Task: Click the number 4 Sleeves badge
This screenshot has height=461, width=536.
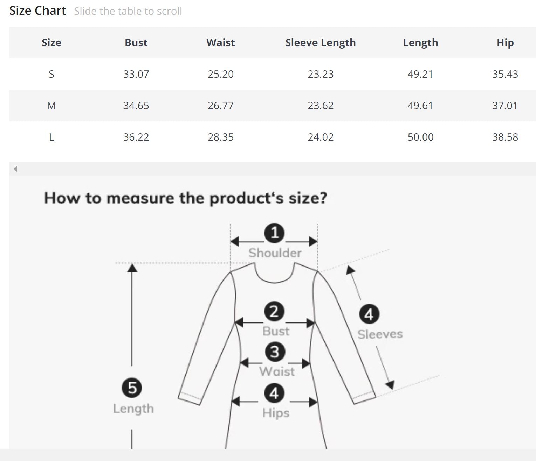Action: pos(369,314)
